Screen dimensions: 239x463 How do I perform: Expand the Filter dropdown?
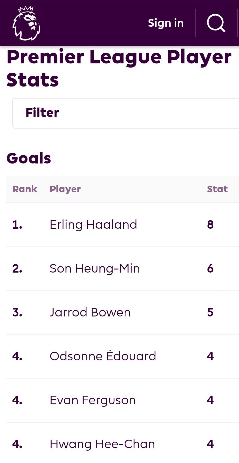(126, 113)
